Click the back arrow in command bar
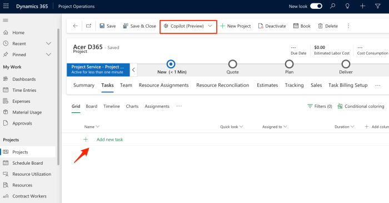 tap(75, 26)
